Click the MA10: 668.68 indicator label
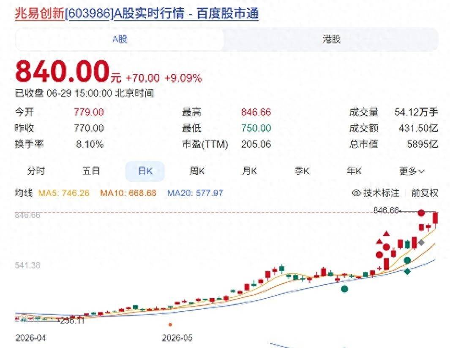Viewport: 450px width, 348px height. [128, 193]
